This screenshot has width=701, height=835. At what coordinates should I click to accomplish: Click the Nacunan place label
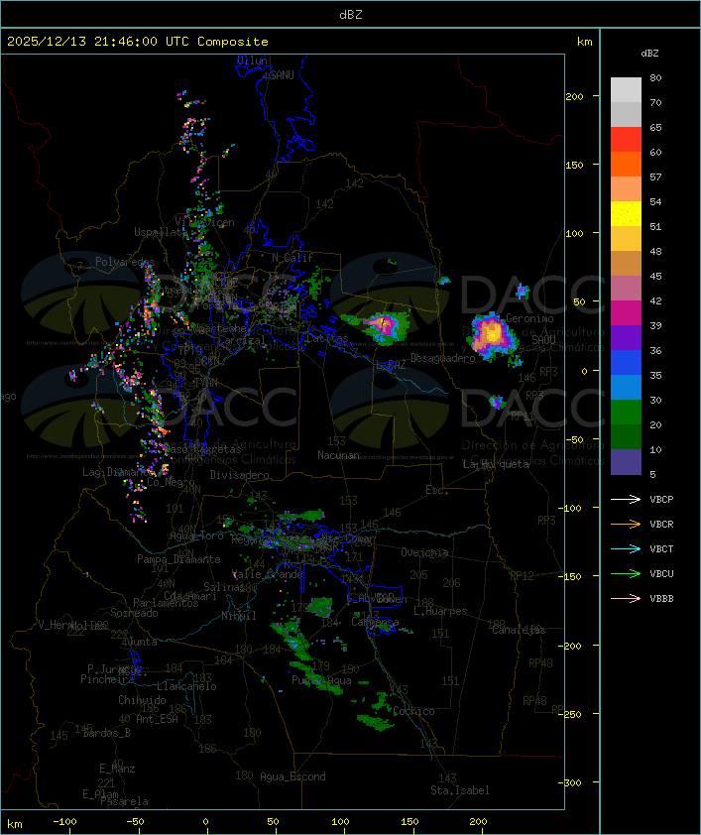tap(338, 455)
